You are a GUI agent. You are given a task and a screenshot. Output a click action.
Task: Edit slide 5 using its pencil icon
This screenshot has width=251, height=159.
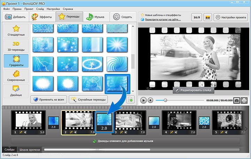(x=222, y=132)
